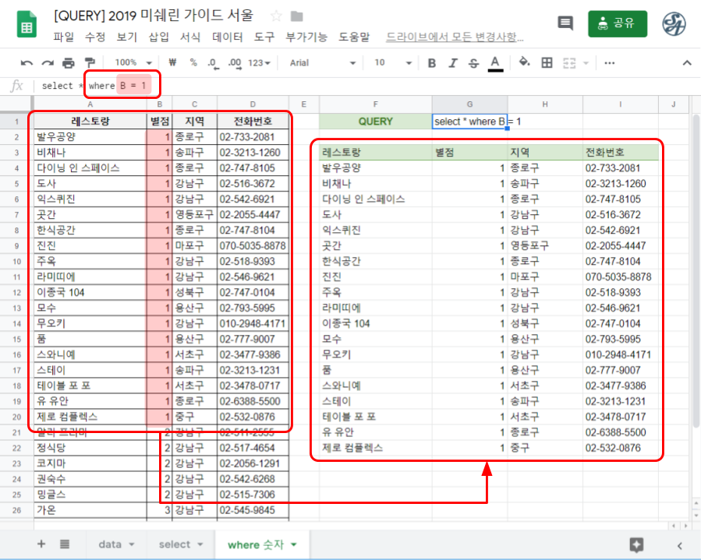Open the 데이터 menu
This screenshot has height=560, width=701.
tap(228, 36)
